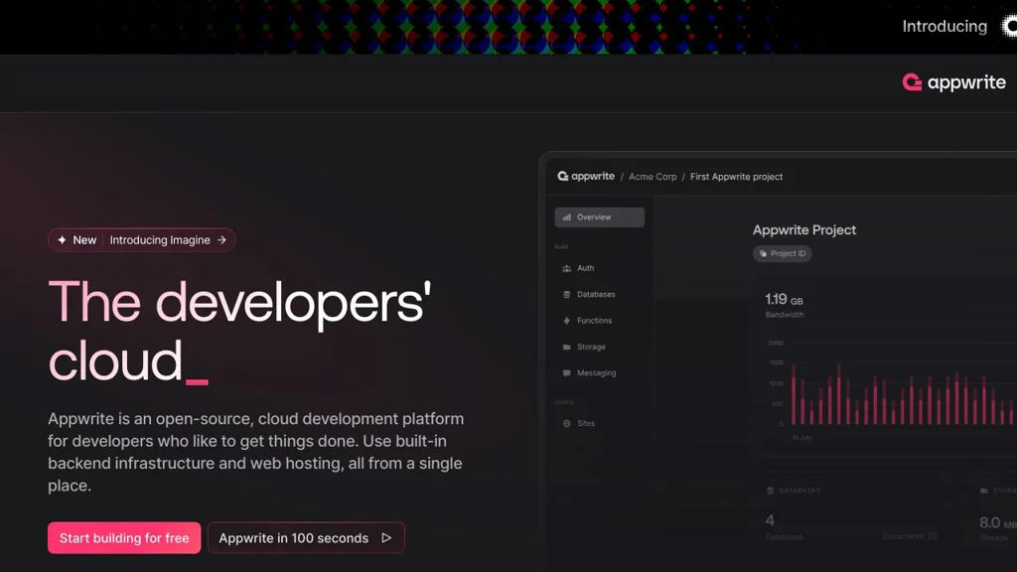The image size is (1017, 572).
Task: Click the First Appwrite project breadcrumb
Action: tap(736, 176)
